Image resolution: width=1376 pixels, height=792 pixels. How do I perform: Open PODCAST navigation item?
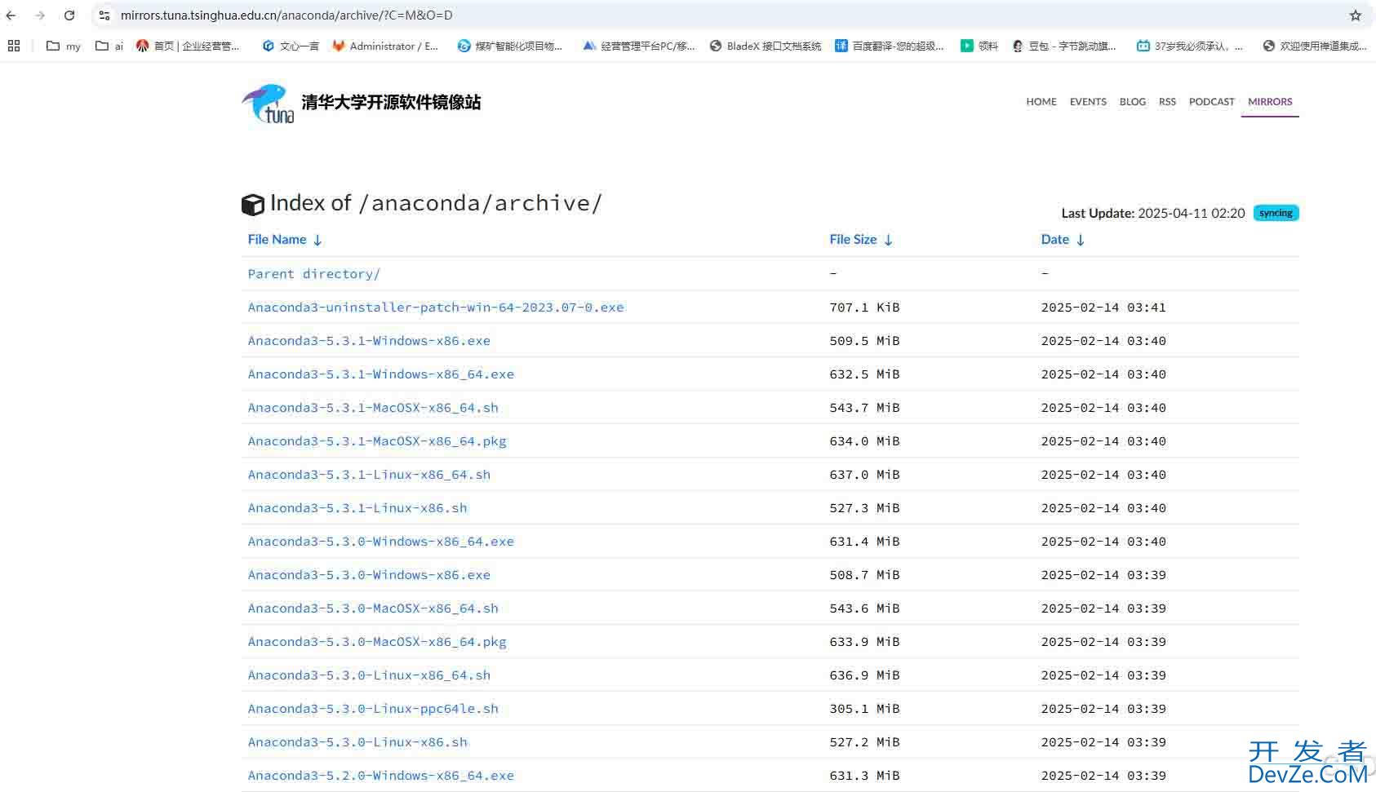click(x=1212, y=102)
